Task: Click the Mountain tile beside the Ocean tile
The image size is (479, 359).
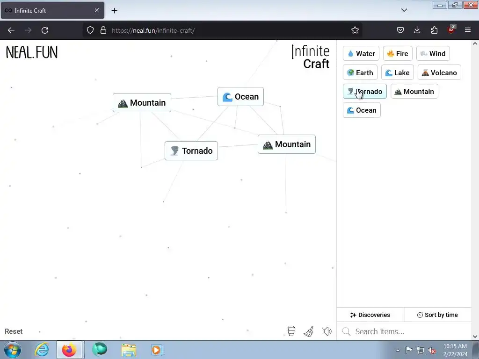Action: click(x=142, y=102)
